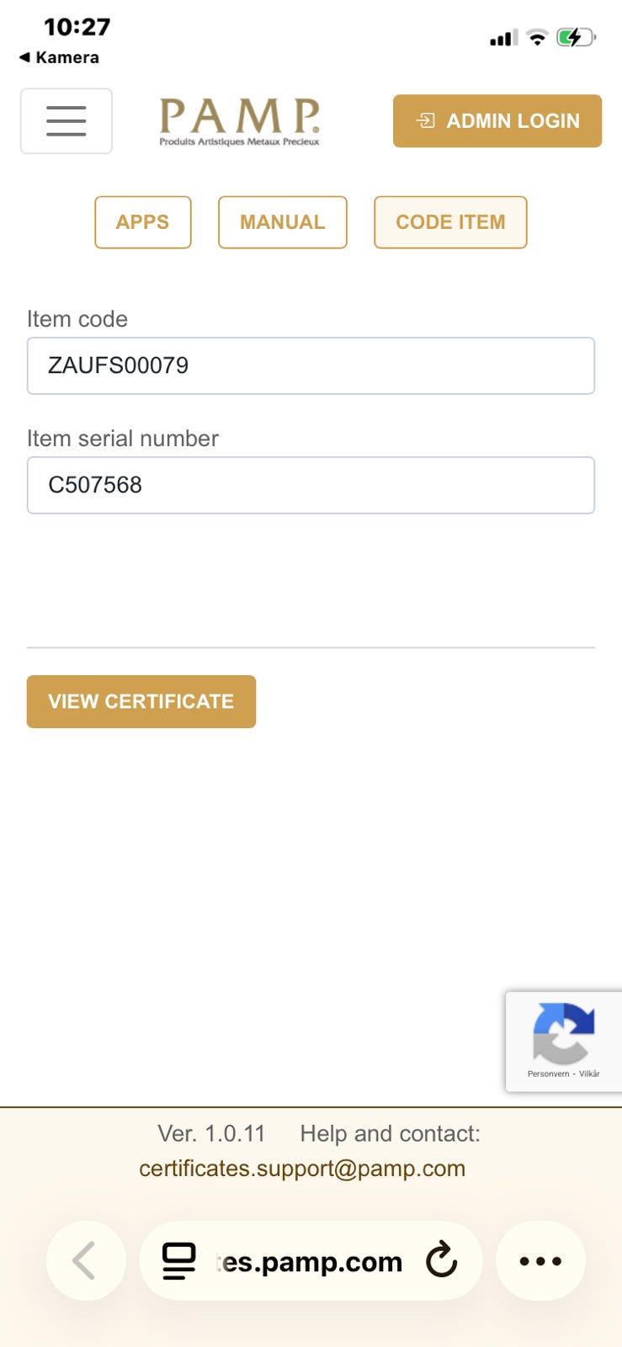Select the CODE ITEM tab
622x1347 pixels.
(x=450, y=222)
